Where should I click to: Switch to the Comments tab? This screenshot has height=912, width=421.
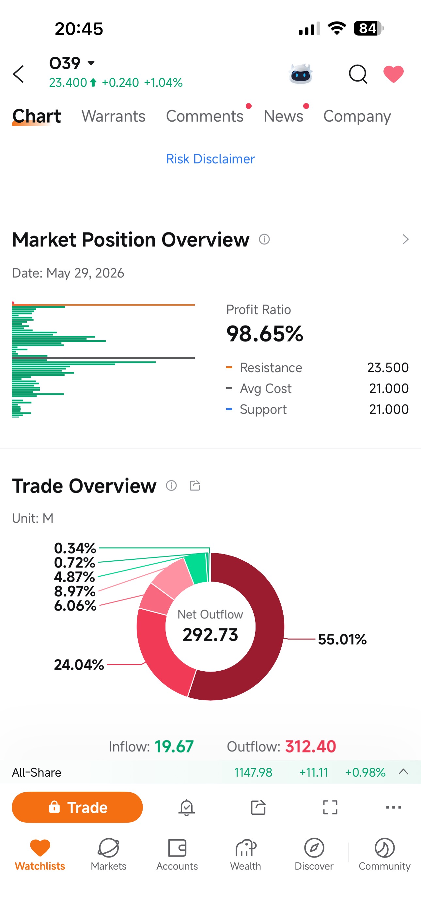(x=205, y=116)
